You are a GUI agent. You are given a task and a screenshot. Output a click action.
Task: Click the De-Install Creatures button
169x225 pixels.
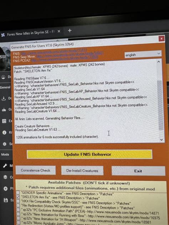pyautogui.click(x=82, y=170)
